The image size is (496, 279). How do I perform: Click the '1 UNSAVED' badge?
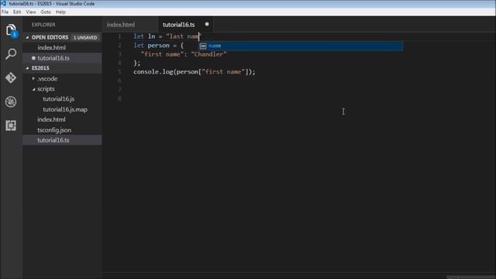(85, 38)
